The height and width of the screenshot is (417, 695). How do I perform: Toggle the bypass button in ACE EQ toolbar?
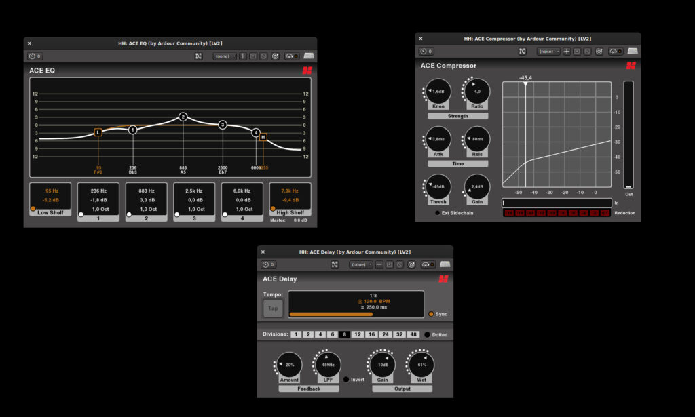tap(292, 56)
